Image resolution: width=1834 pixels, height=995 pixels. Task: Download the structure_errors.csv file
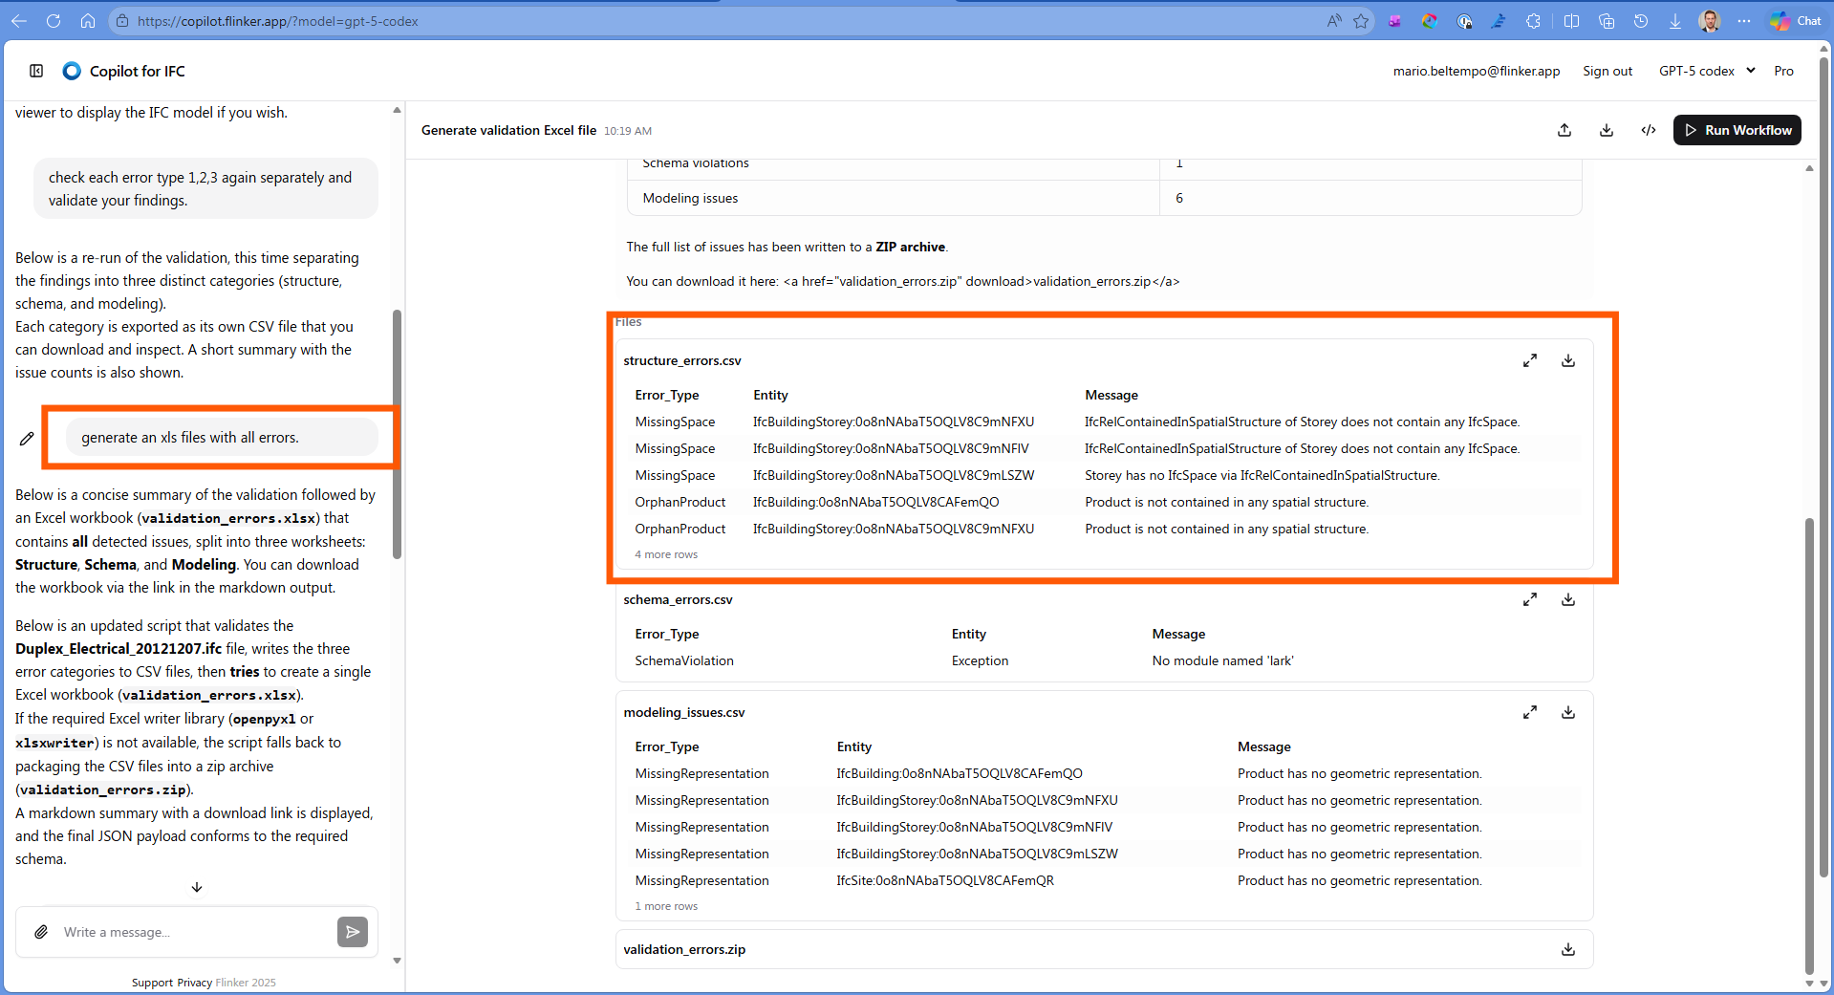click(x=1568, y=360)
